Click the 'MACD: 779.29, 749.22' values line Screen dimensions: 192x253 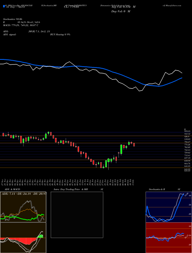click(x=20, y=25)
